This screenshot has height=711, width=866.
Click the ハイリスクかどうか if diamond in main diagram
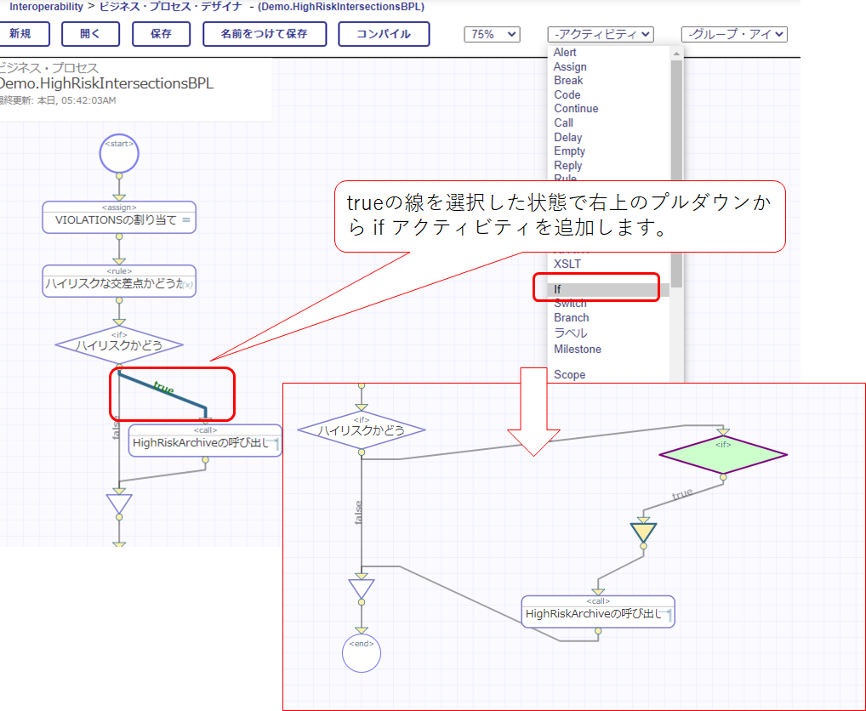pos(119,344)
